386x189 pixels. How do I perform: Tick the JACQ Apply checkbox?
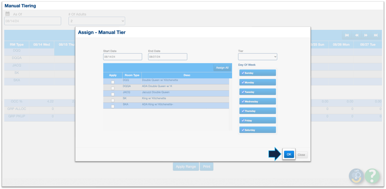click(x=113, y=94)
